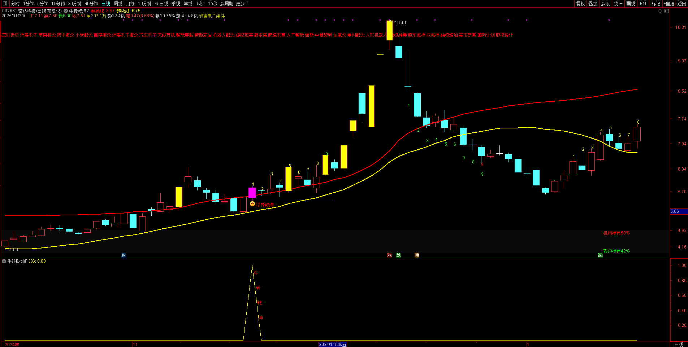Open the 多周期 multi-period view
688x347 pixels.
226,4
